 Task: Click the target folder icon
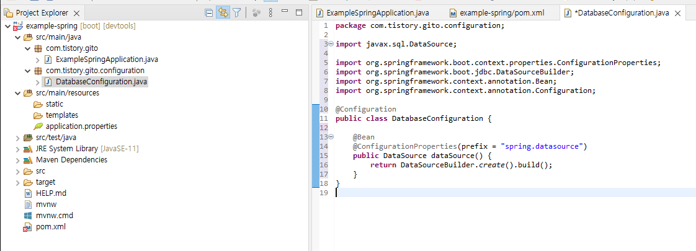tap(28, 182)
